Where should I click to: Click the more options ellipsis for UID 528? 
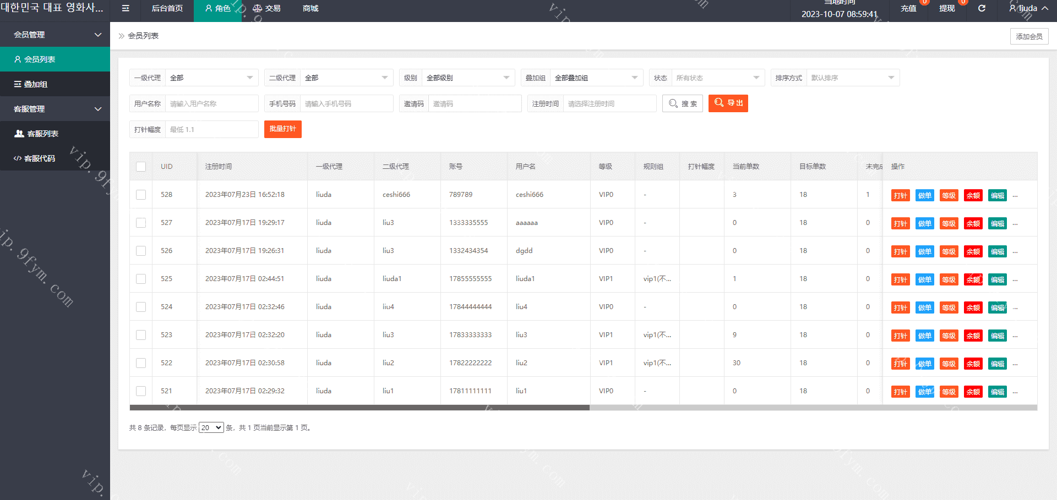pos(1015,195)
